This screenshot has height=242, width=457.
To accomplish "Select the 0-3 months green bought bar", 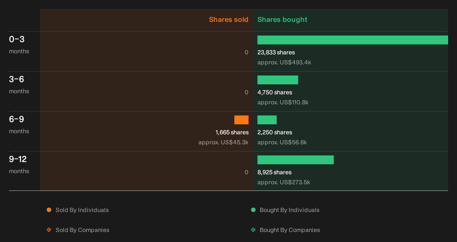I will (353, 40).
